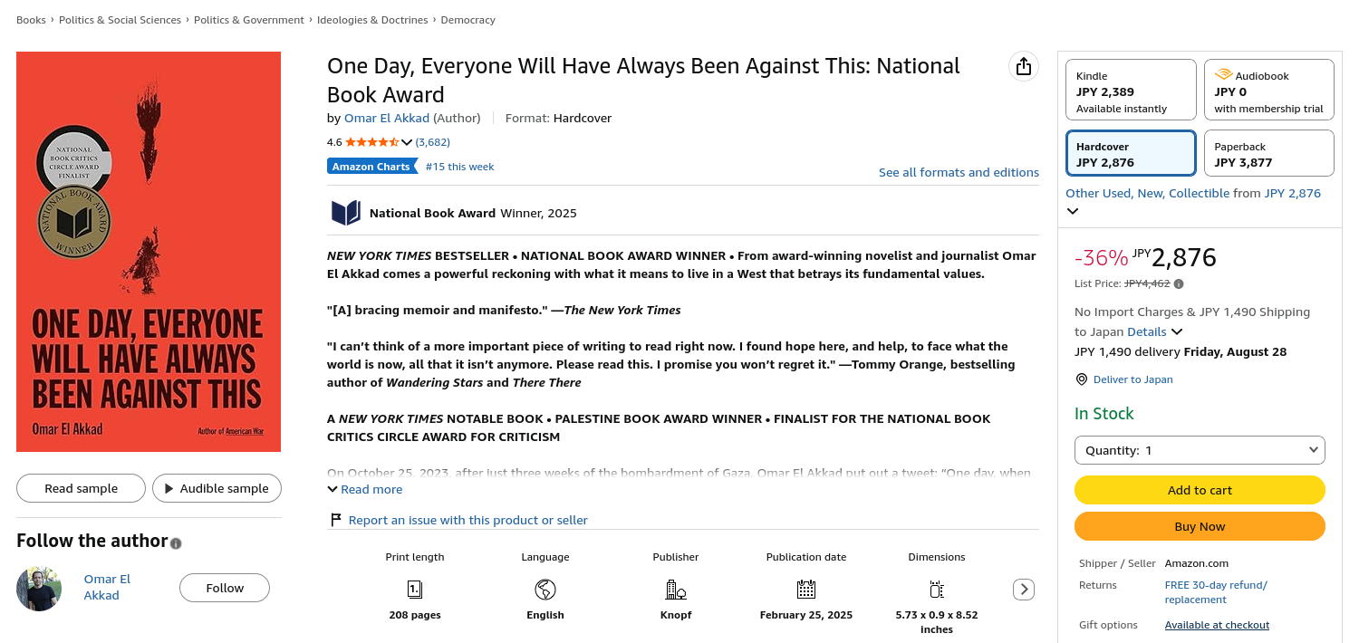Click the Follow the author info icon
The image size is (1359, 643).
[x=176, y=543]
